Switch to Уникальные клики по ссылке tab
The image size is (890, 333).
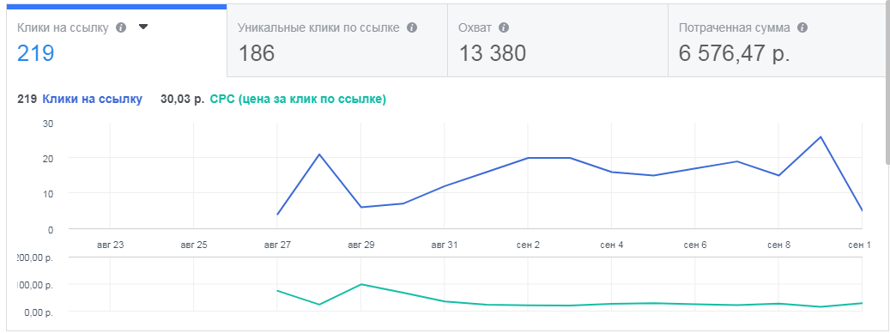point(337,40)
